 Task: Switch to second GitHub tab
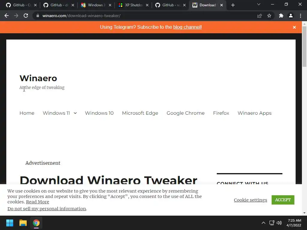(59, 5)
